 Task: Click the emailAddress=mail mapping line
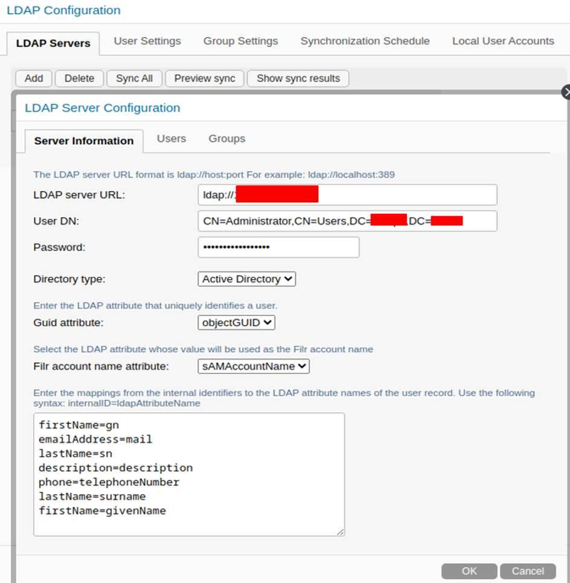click(95, 439)
